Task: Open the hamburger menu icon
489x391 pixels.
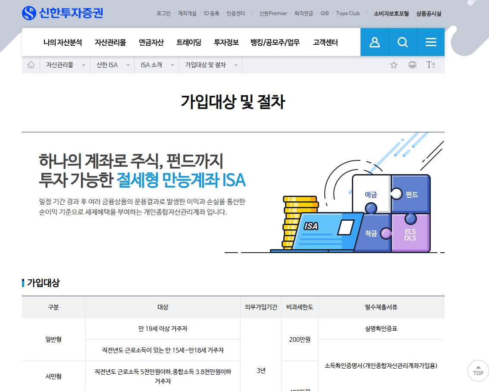Action: click(x=430, y=42)
